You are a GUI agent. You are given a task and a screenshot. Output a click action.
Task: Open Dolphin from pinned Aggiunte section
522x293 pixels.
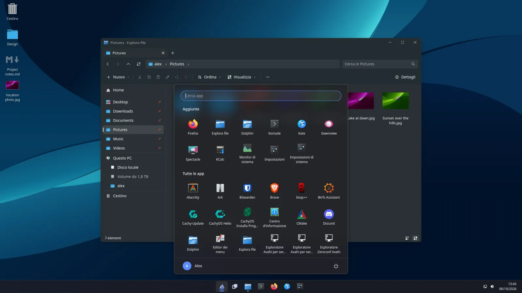tap(247, 127)
